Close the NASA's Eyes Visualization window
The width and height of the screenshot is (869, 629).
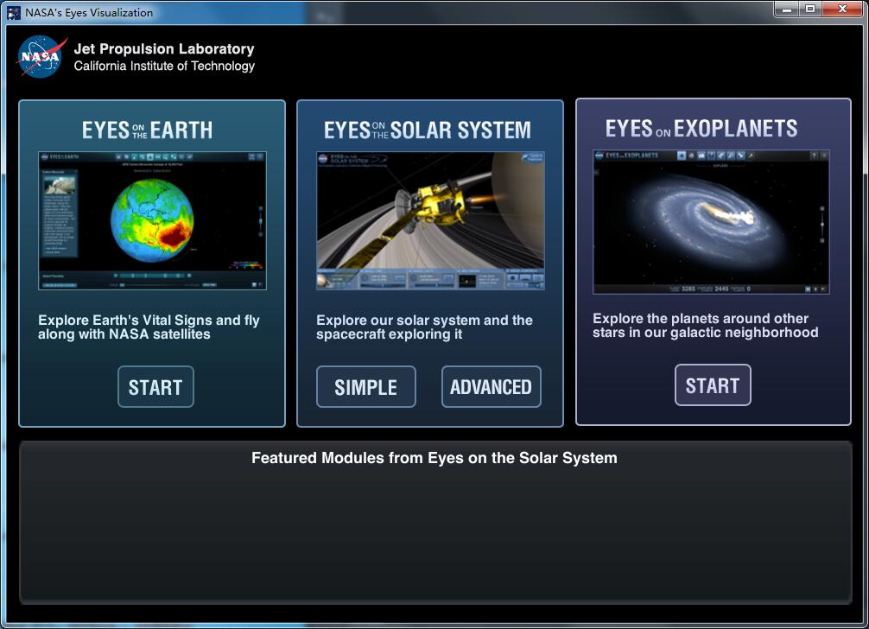pos(842,9)
